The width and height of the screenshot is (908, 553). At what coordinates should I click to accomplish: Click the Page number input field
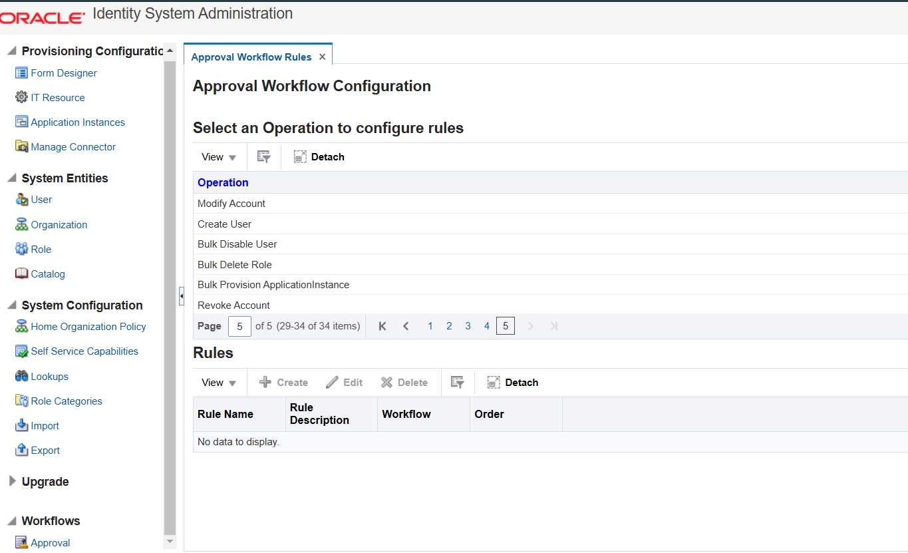[x=239, y=327]
